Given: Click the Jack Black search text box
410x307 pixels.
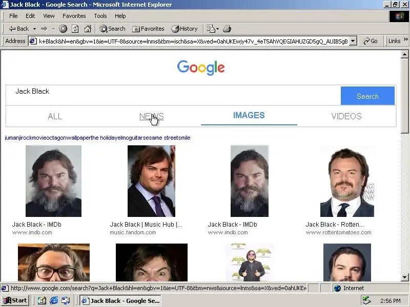Looking at the screenshot, I should click(173, 96).
